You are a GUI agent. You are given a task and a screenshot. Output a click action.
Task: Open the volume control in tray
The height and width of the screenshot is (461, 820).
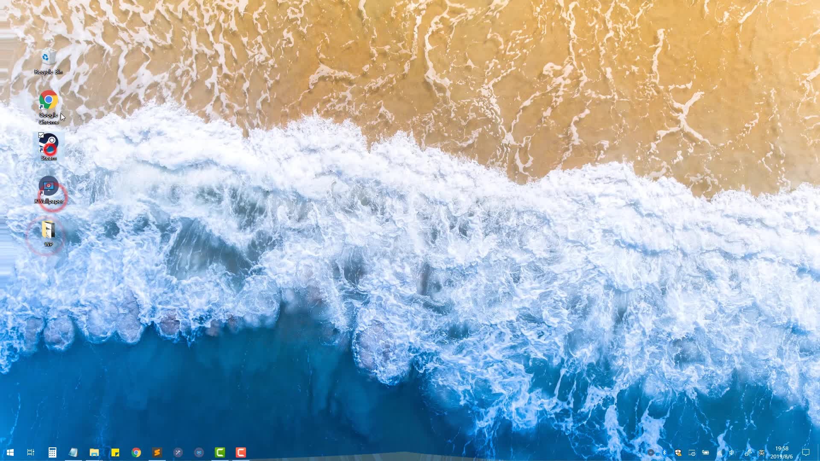[x=732, y=452]
